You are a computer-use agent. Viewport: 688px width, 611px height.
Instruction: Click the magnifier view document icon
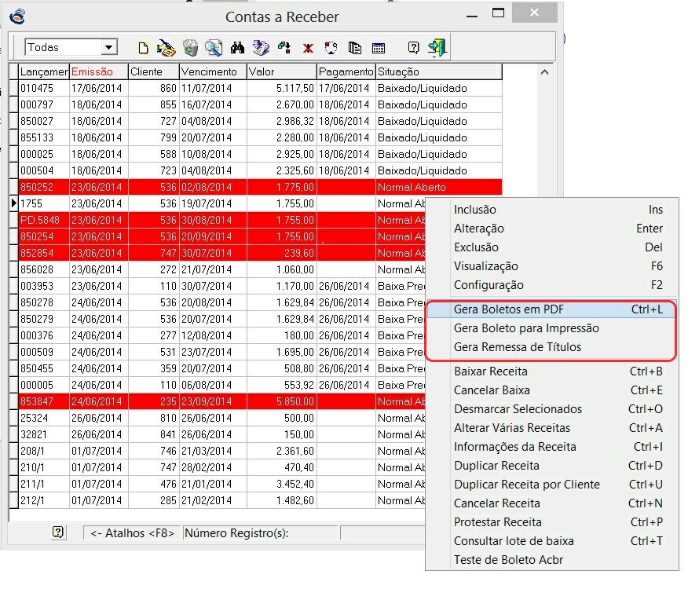(x=214, y=48)
